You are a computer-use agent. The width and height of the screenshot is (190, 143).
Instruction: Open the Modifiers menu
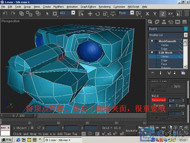click(x=58, y=7)
